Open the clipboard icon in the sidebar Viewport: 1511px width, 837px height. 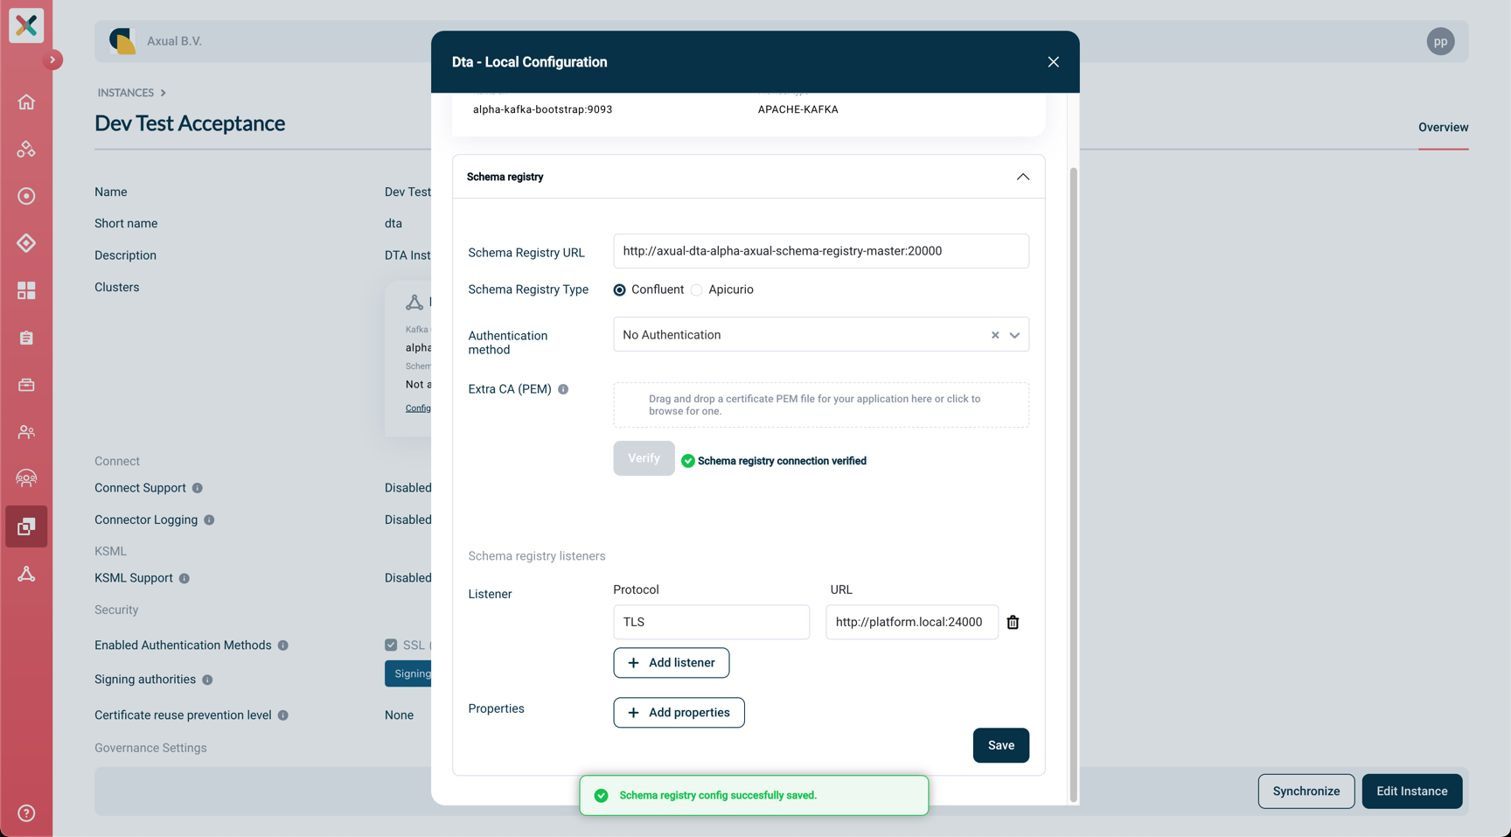26,338
